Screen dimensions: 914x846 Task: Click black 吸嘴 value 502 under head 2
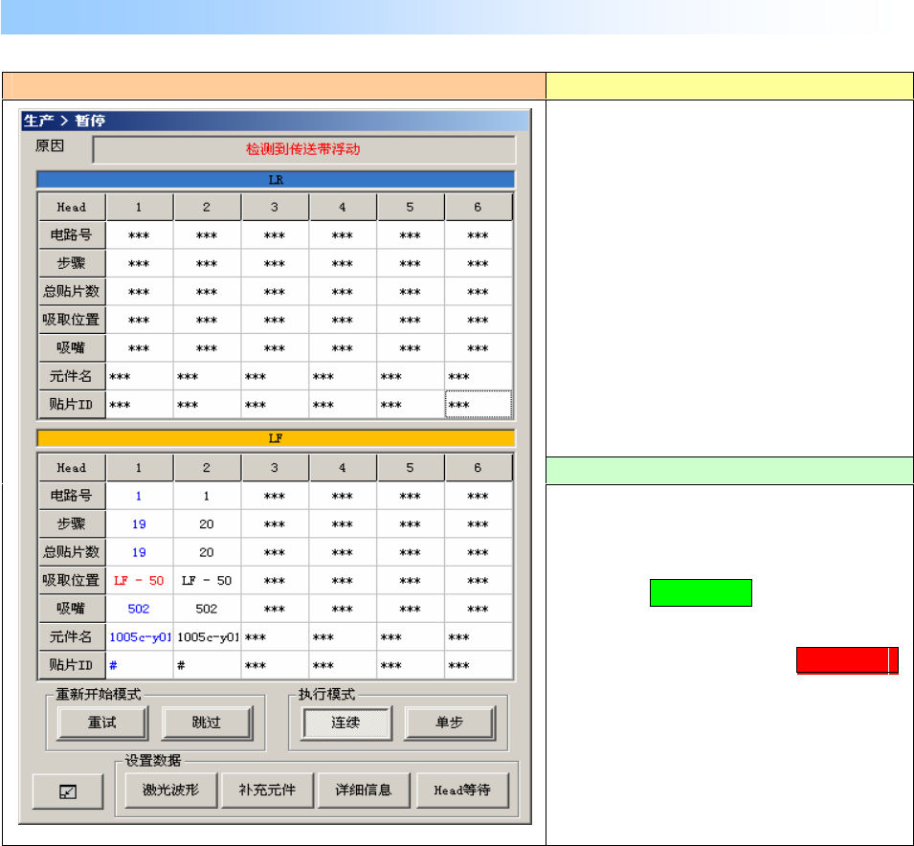click(207, 609)
